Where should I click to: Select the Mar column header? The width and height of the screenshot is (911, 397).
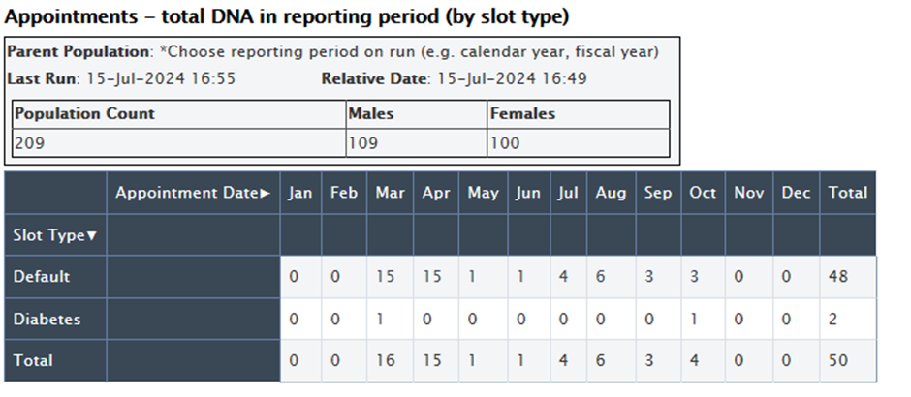pyautogui.click(x=390, y=193)
